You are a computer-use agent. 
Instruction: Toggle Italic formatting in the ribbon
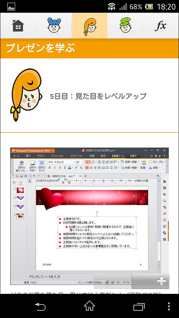click(x=55, y=168)
